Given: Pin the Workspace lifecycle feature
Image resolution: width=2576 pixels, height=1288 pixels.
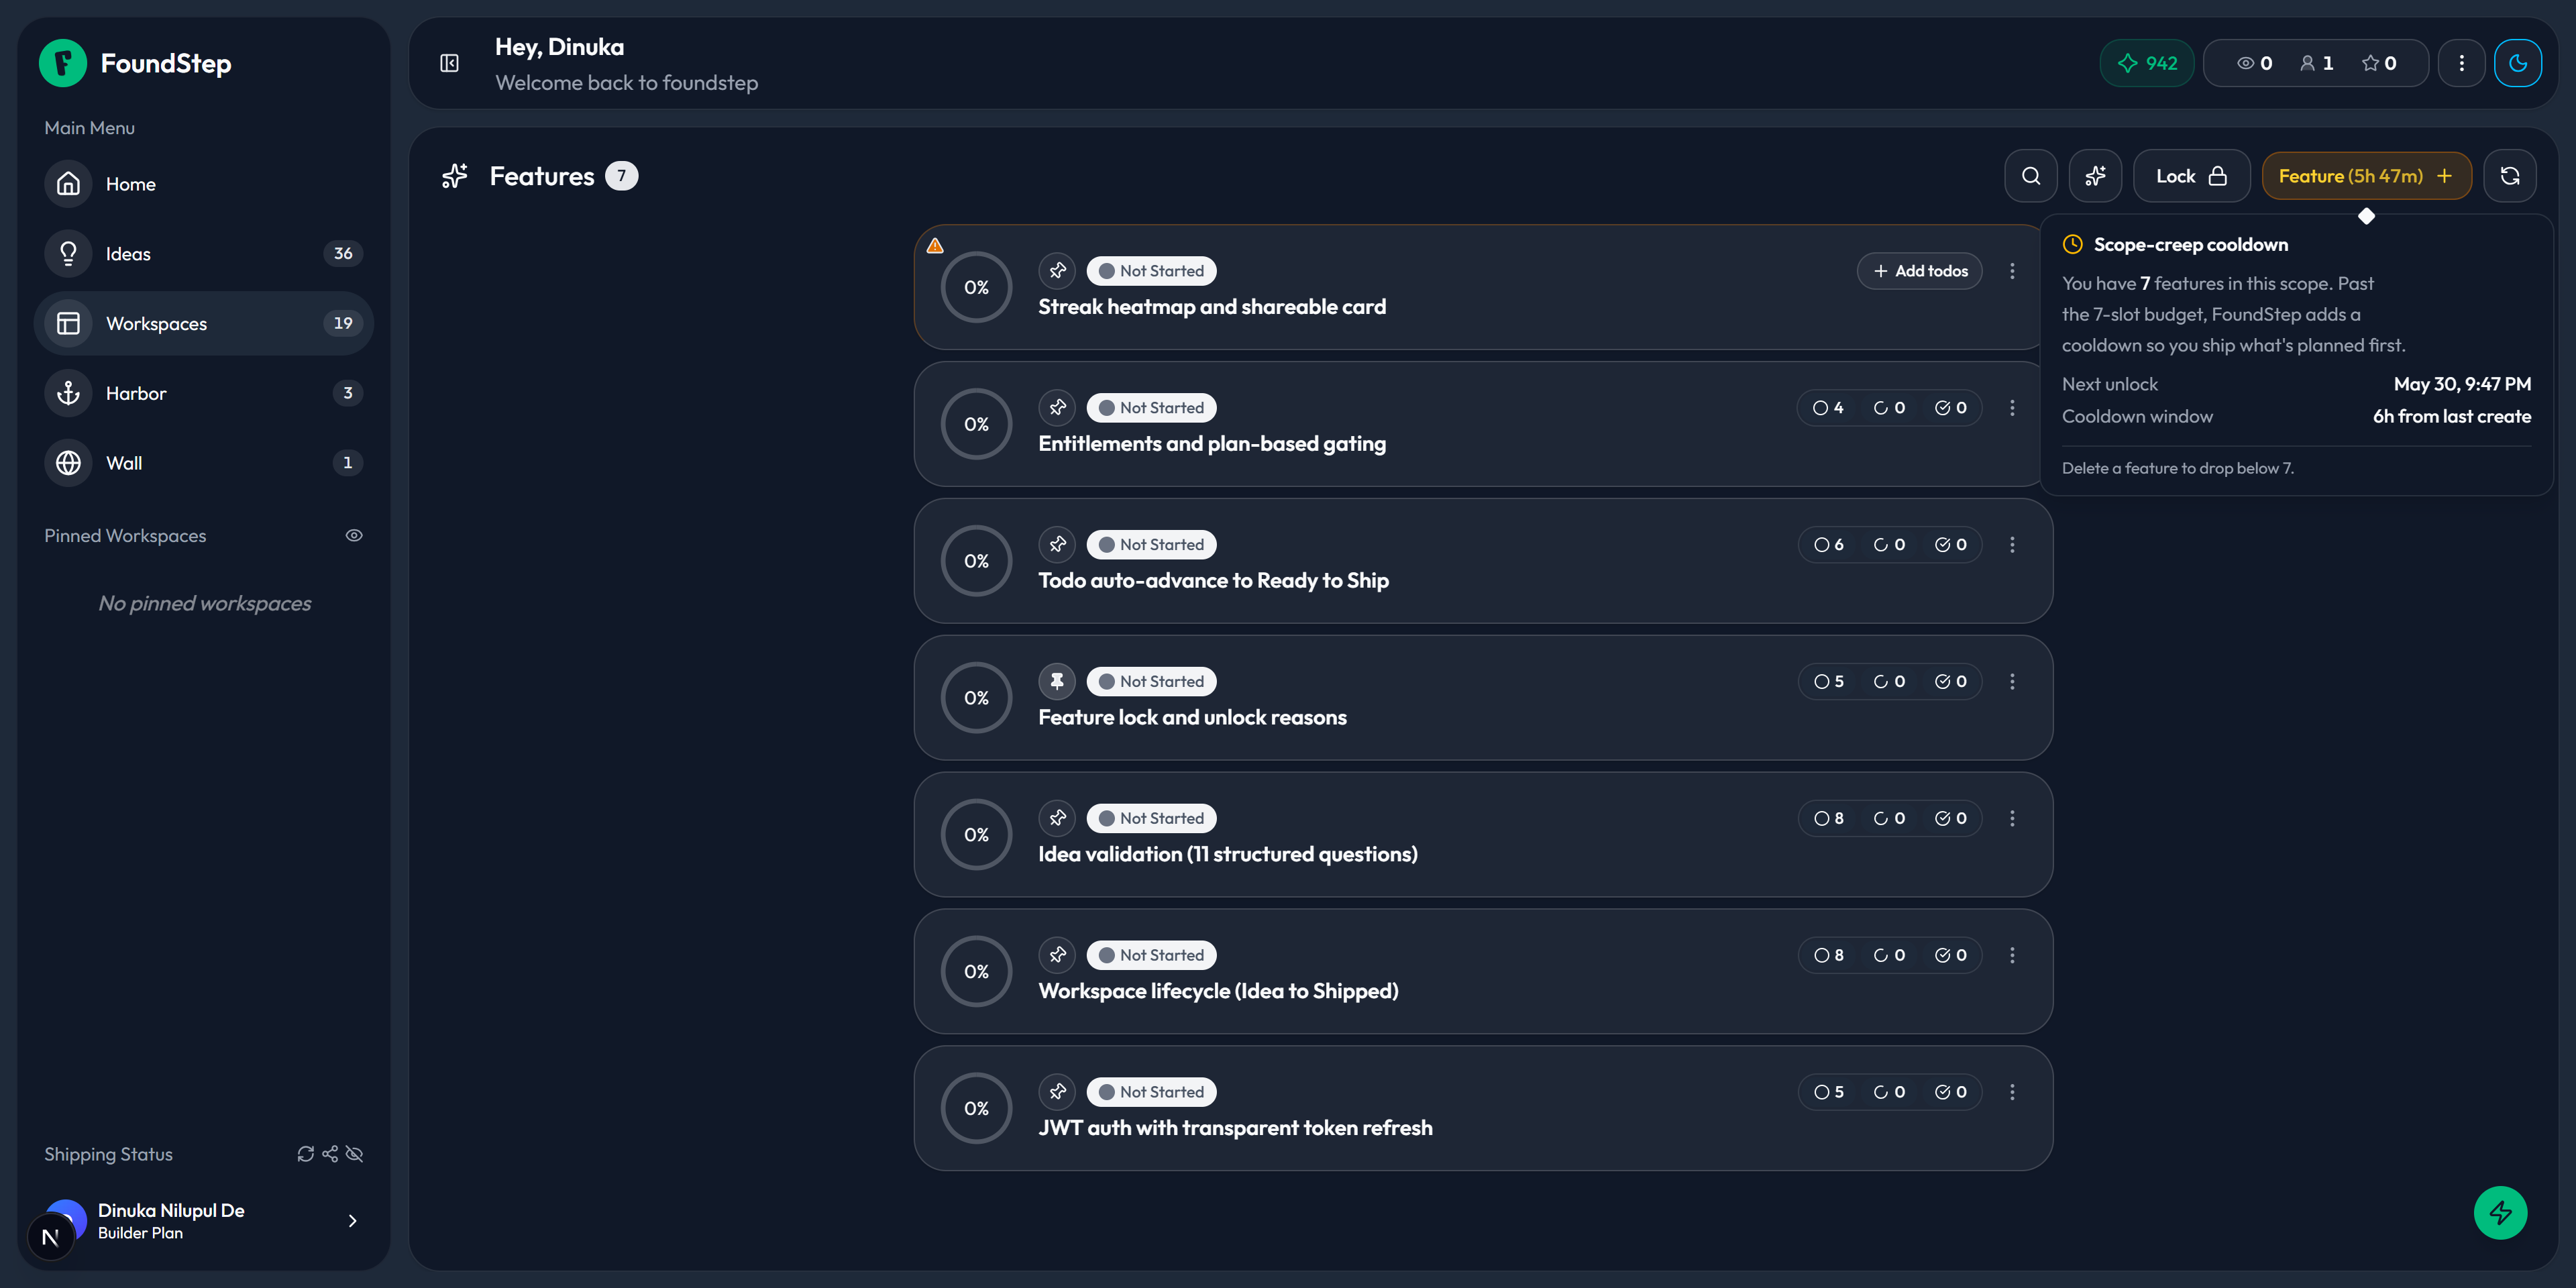Looking at the screenshot, I should pyautogui.click(x=1057, y=956).
